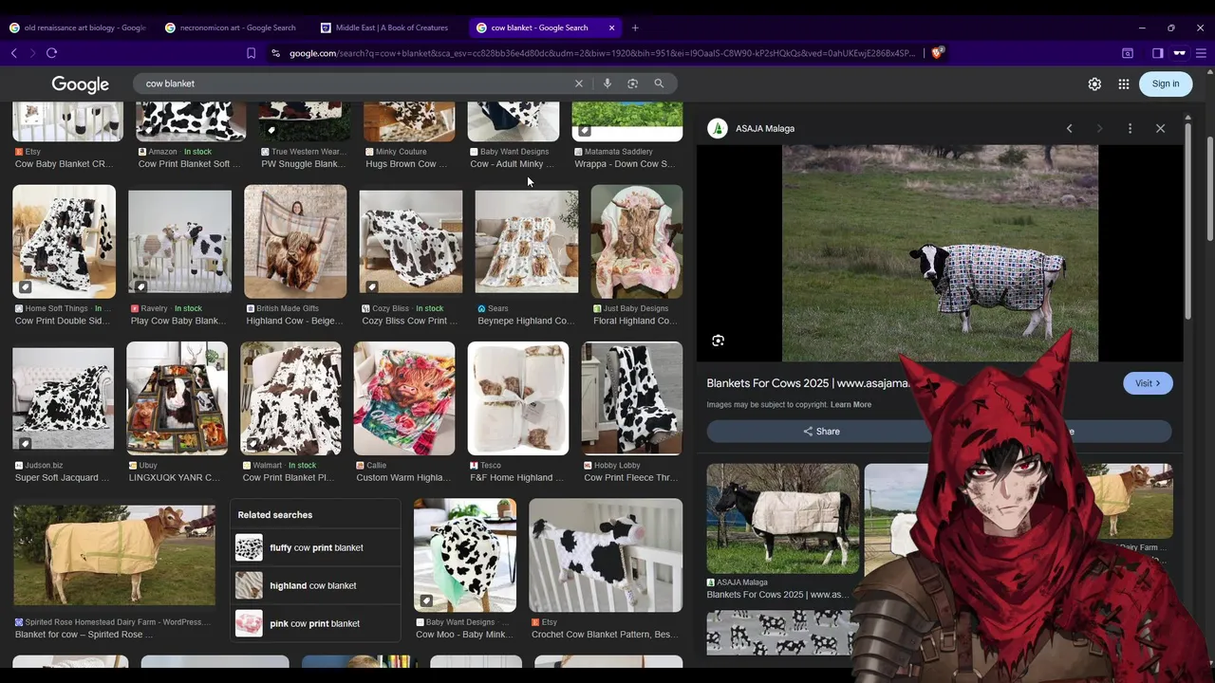Open the Sears Beynepe Highland cow image

(x=527, y=242)
